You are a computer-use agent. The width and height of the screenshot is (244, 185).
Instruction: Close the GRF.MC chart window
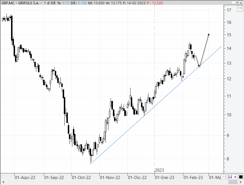point(241,3)
